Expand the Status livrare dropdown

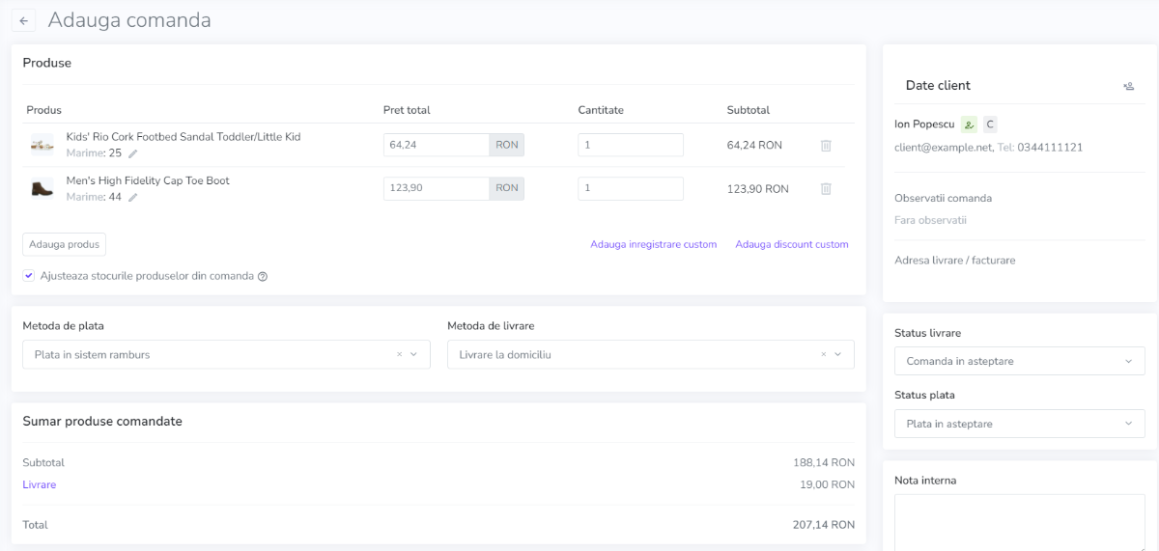[1020, 361]
